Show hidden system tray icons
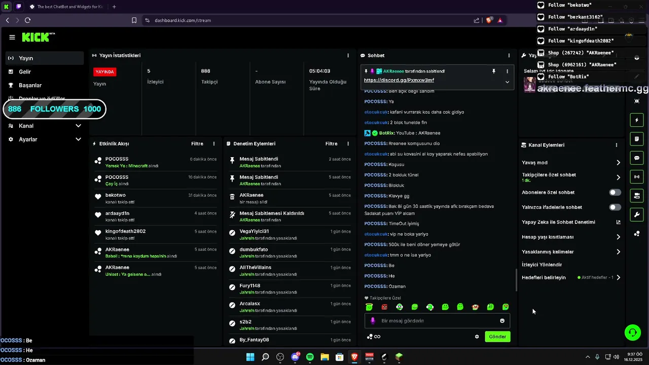 [588, 357]
